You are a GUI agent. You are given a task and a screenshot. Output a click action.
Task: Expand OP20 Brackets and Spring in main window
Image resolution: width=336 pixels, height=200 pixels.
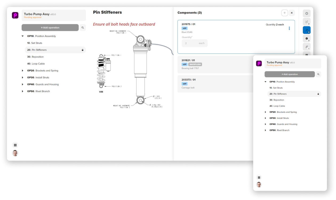pos(23,71)
